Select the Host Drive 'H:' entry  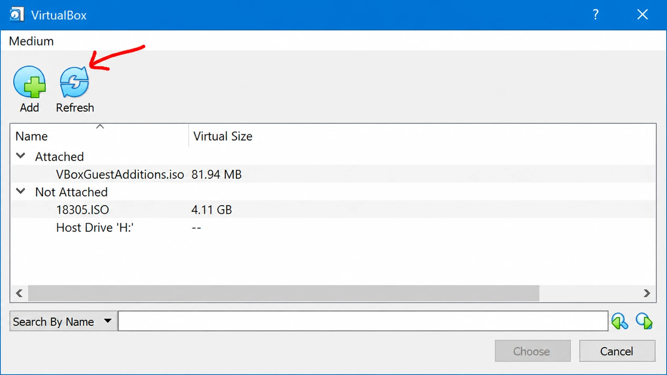pos(95,227)
